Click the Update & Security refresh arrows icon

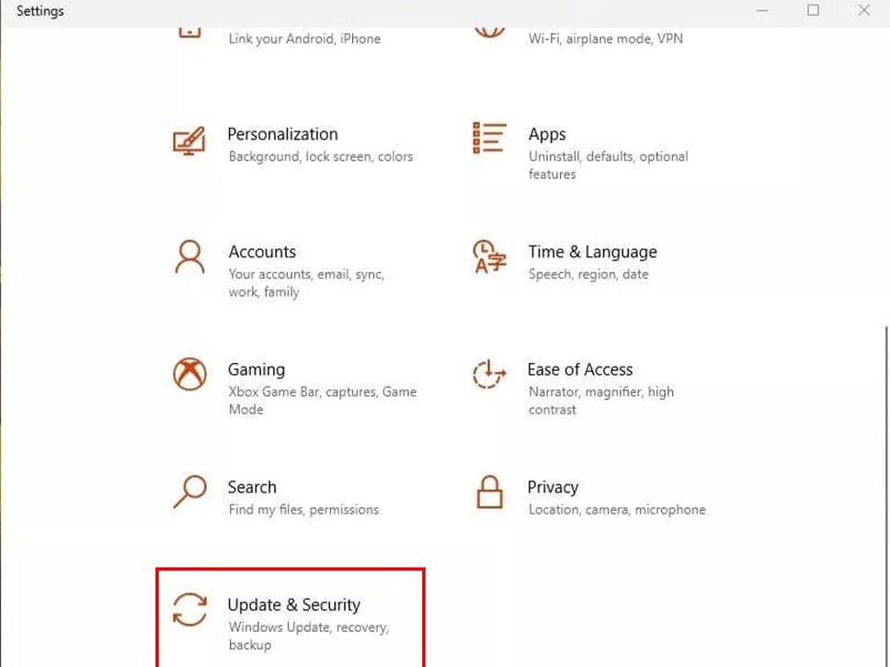(189, 609)
